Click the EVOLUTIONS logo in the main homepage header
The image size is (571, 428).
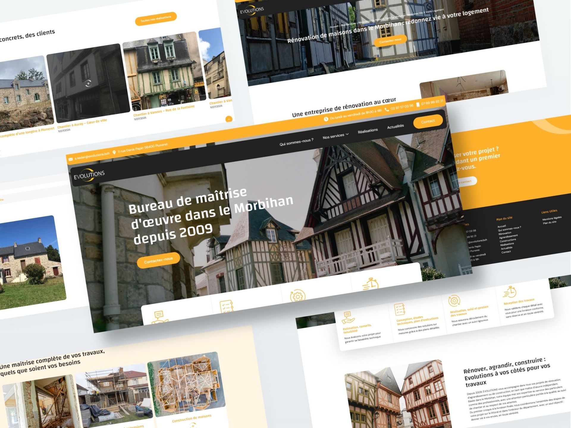(x=89, y=175)
